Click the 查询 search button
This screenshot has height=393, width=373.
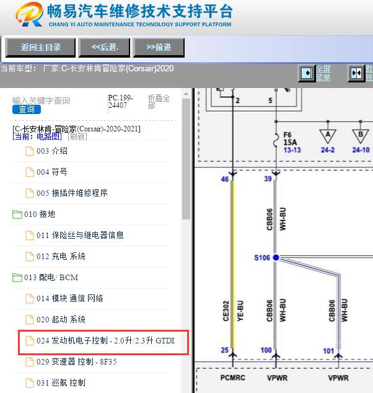[x=27, y=109]
